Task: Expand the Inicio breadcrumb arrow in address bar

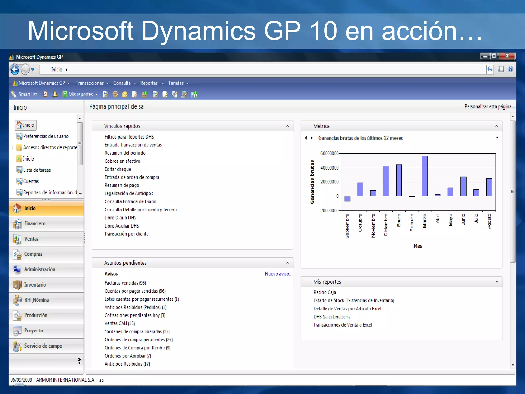Action: (67, 70)
